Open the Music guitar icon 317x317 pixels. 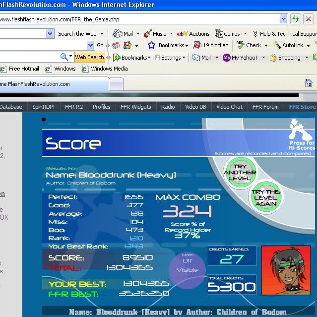point(148,34)
